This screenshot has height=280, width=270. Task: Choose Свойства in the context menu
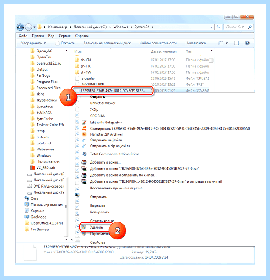click(x=98, y=242)
